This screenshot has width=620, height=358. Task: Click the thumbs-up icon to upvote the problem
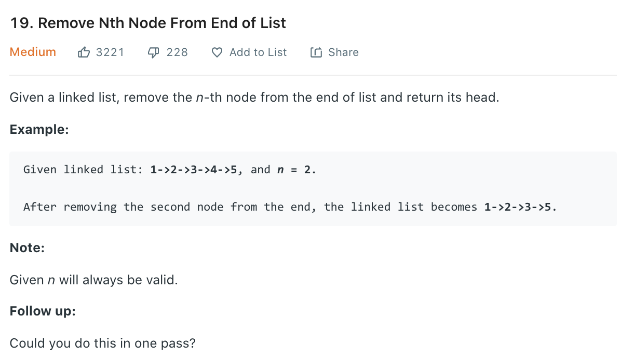[x=84, y=52]
